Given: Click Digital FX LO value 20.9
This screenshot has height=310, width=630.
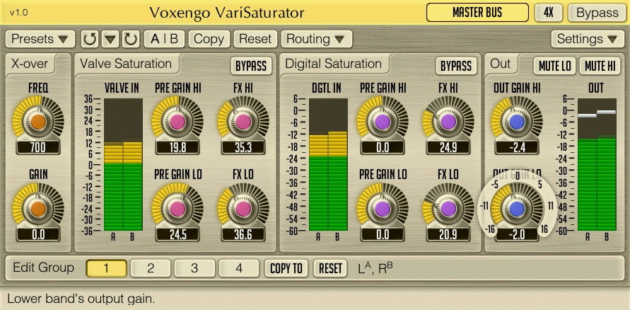Looking at the screenshot, I should [x=448, y=234].
